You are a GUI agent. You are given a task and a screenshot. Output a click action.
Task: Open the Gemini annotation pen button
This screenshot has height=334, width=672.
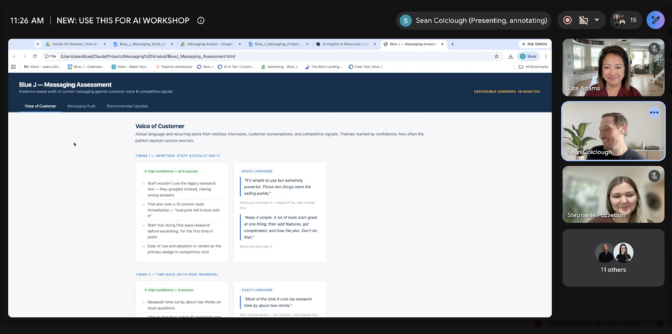pos(656,20)
